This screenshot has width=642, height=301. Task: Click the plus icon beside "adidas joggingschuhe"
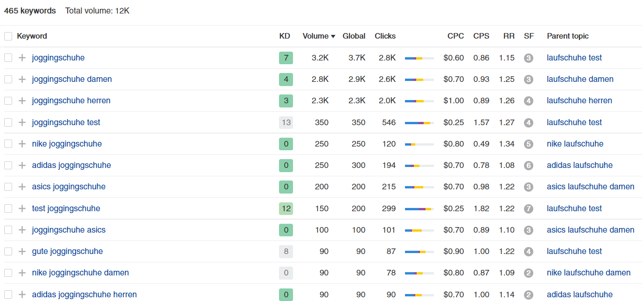(21, 165)
